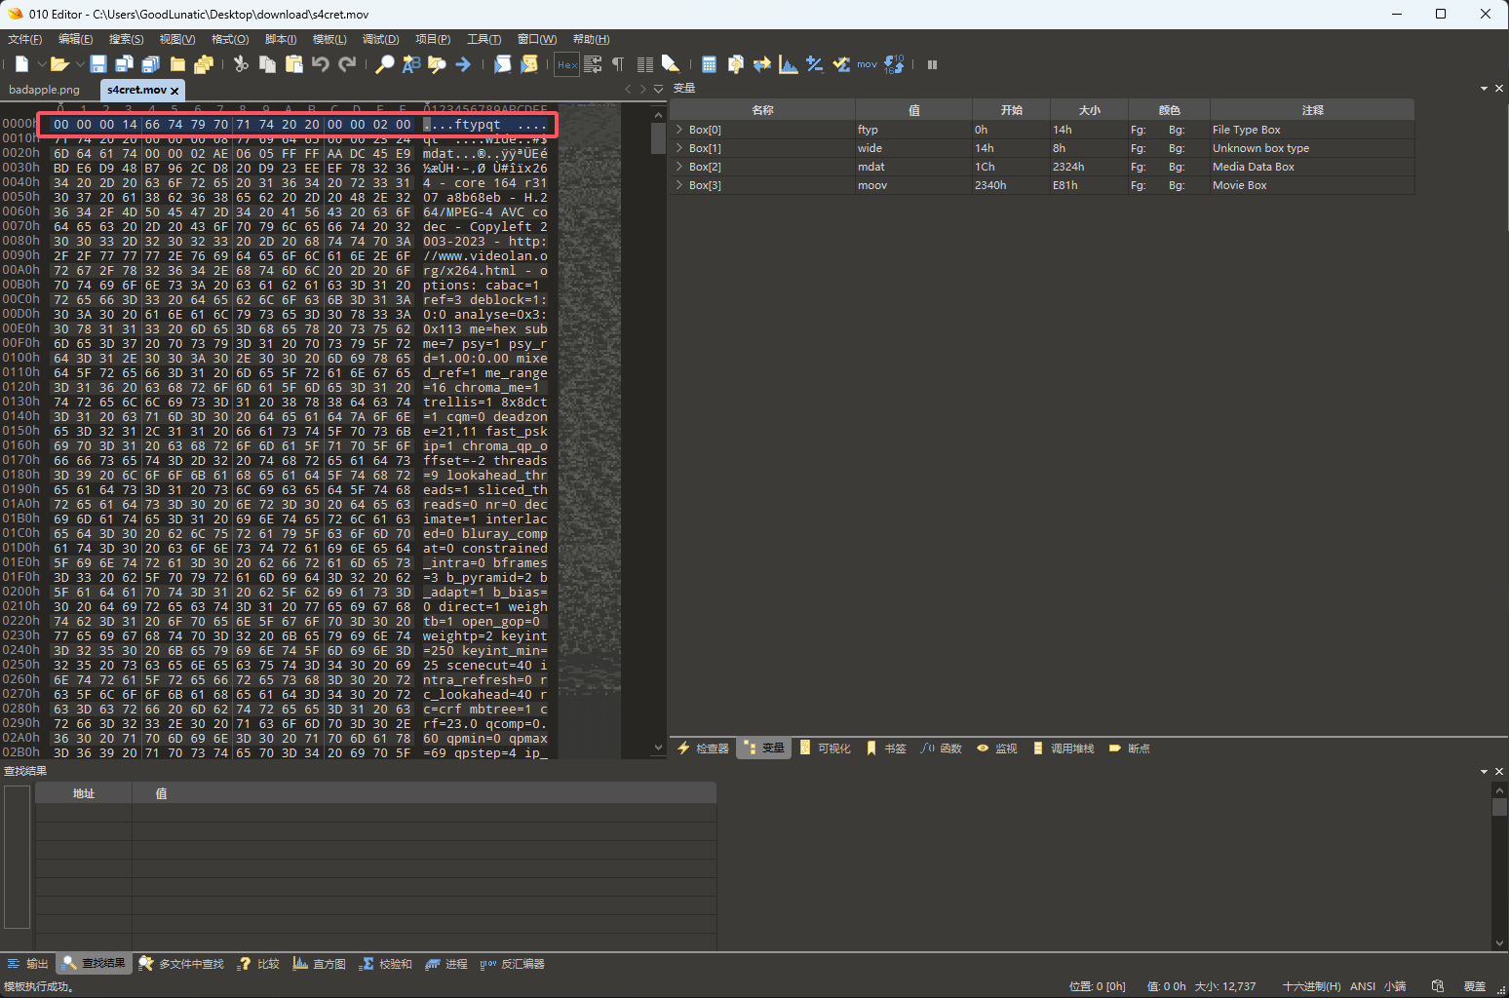Click the Paste clipboard icon
Image resolution: width=1509 pixels, height=998 pixels.
[x=293, y=64]
